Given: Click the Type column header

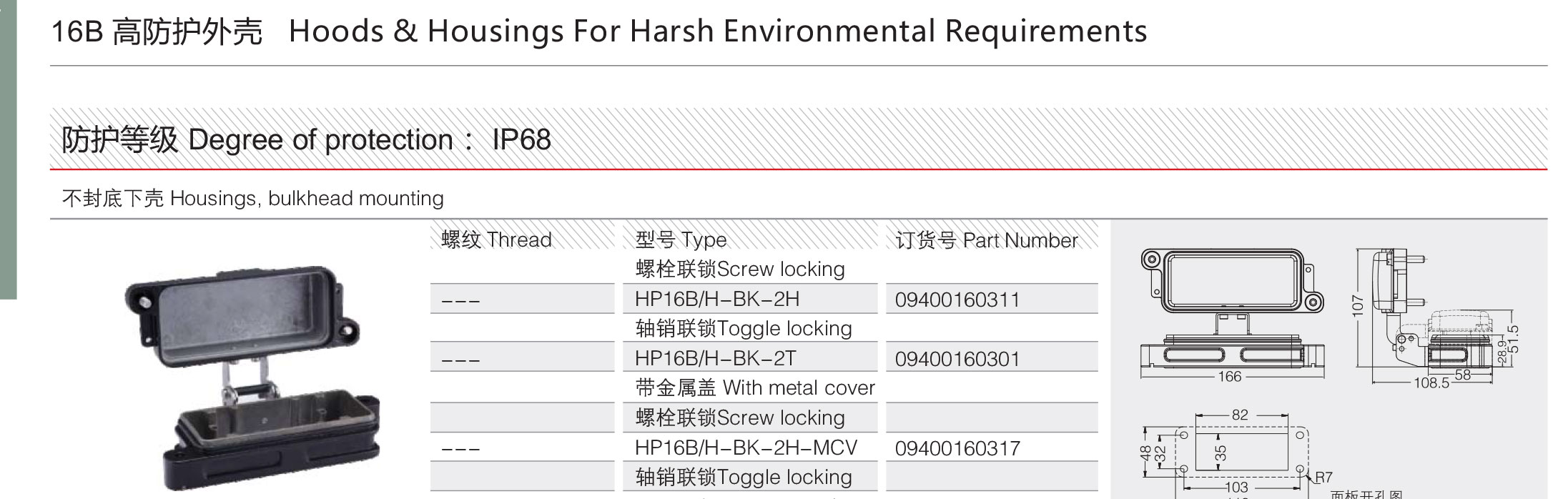Looking at the screenshot, I should (681, 239).
